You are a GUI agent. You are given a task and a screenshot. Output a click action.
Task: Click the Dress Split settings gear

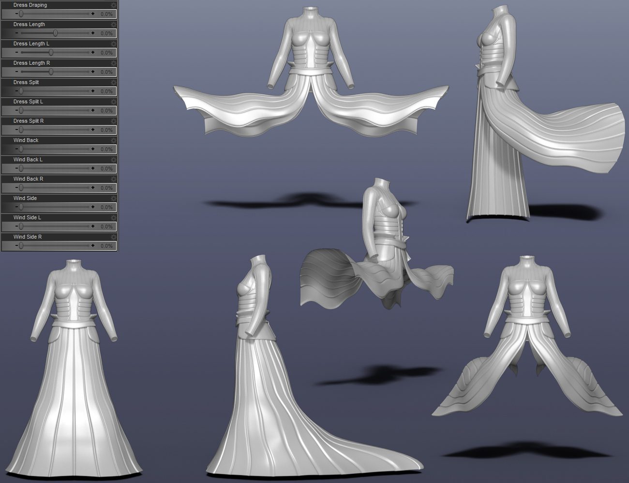pos(113,82)
